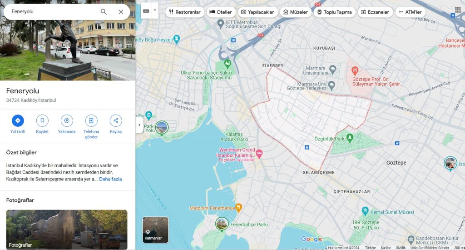Click the ÇİFTEHAVUZLAR neighborhood label
The image size is (465, 250).
coord(352,192)
